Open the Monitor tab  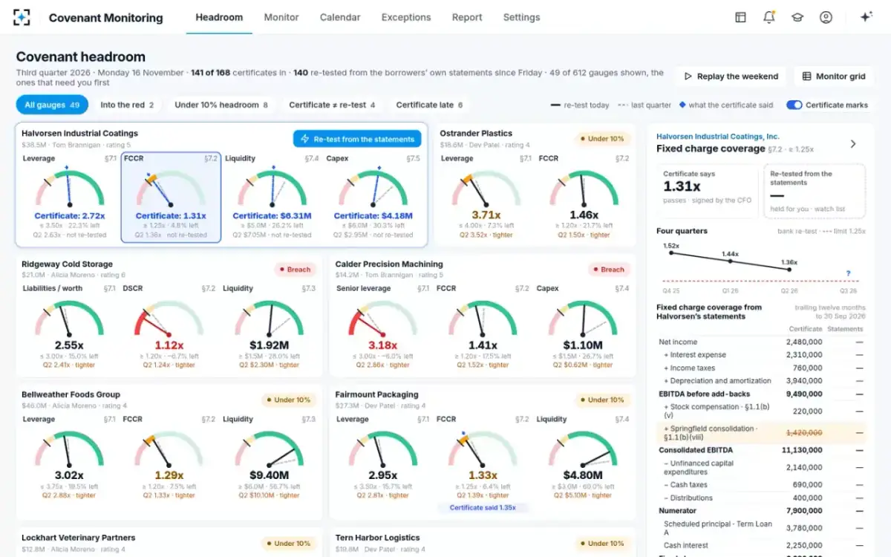coord(281,17)
